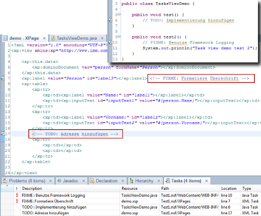Click demo.xsp resource in Adresse hinzufügen row

[x=130, y=213]
